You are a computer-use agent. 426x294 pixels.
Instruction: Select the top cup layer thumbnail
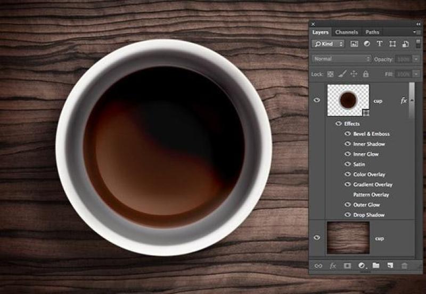pyautogui.click(x=348, y=100)
